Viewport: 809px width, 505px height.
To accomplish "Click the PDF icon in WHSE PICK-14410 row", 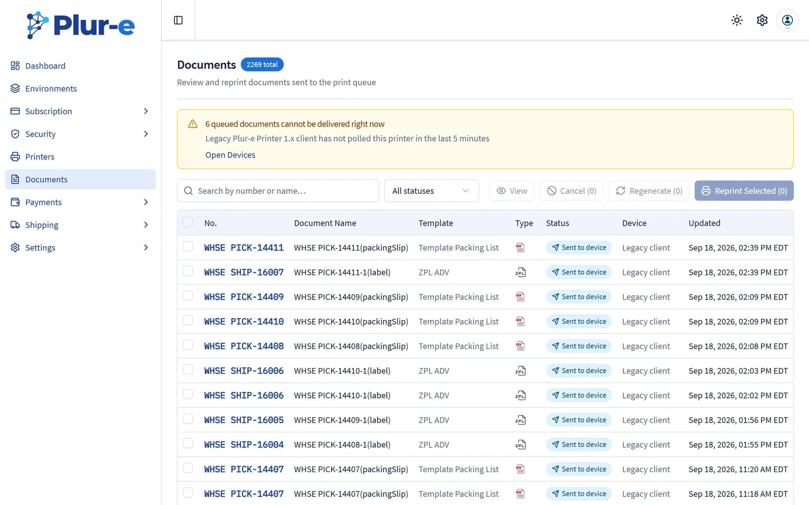I will 520,322.
